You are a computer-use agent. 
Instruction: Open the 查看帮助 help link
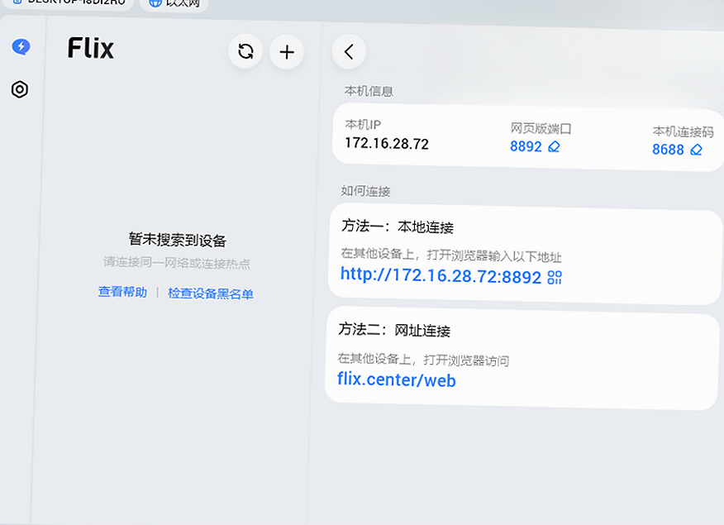[x=123, y=292]
